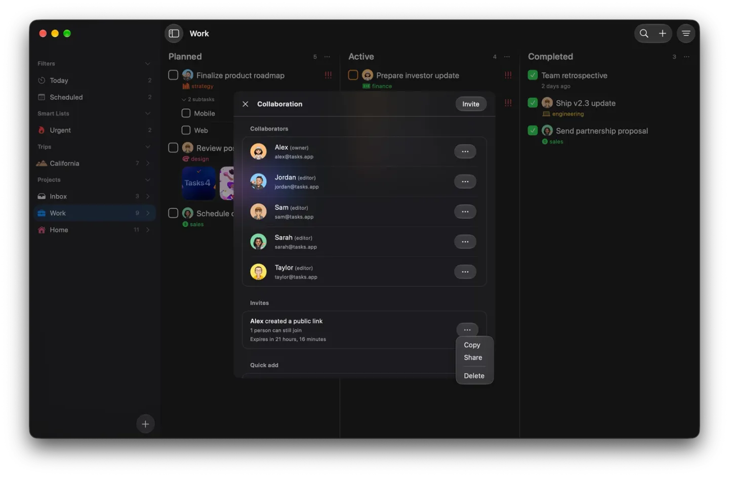The height and width of the screenshot is (477, 729).
Task: Check the Web subtask
Action: (x=186, y=130)
